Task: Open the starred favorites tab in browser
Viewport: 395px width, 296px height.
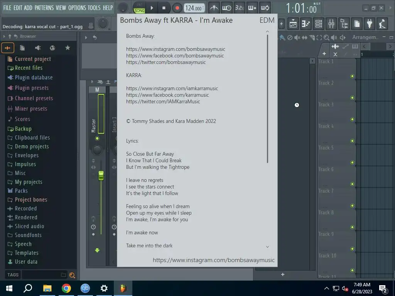Action: point(68,48)
